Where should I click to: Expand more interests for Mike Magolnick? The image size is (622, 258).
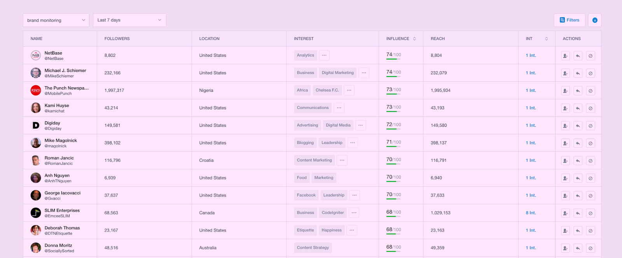(x=353, y=143)
